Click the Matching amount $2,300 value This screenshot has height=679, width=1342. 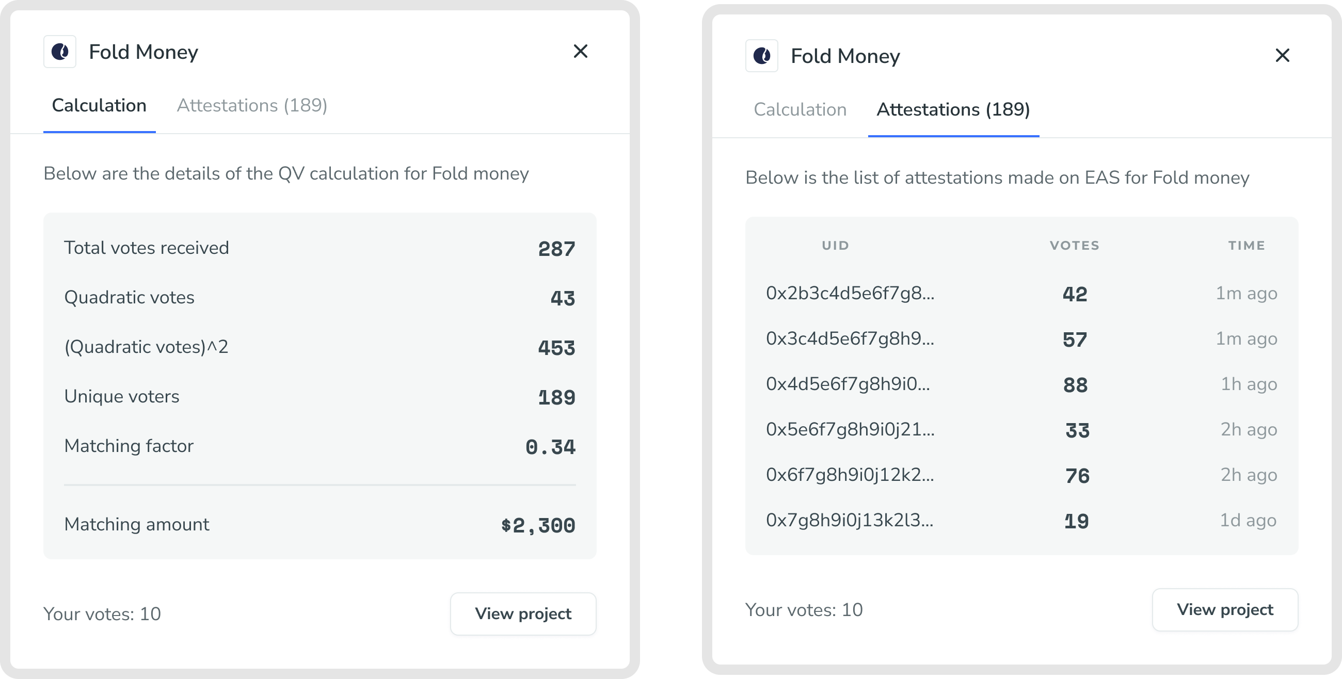click(538, 525)
